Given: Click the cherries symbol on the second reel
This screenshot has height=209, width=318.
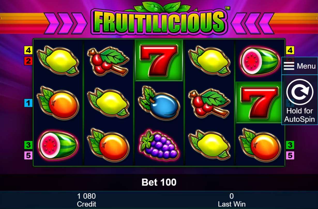Looking at the screenshot, I should (x=108, y=61).
